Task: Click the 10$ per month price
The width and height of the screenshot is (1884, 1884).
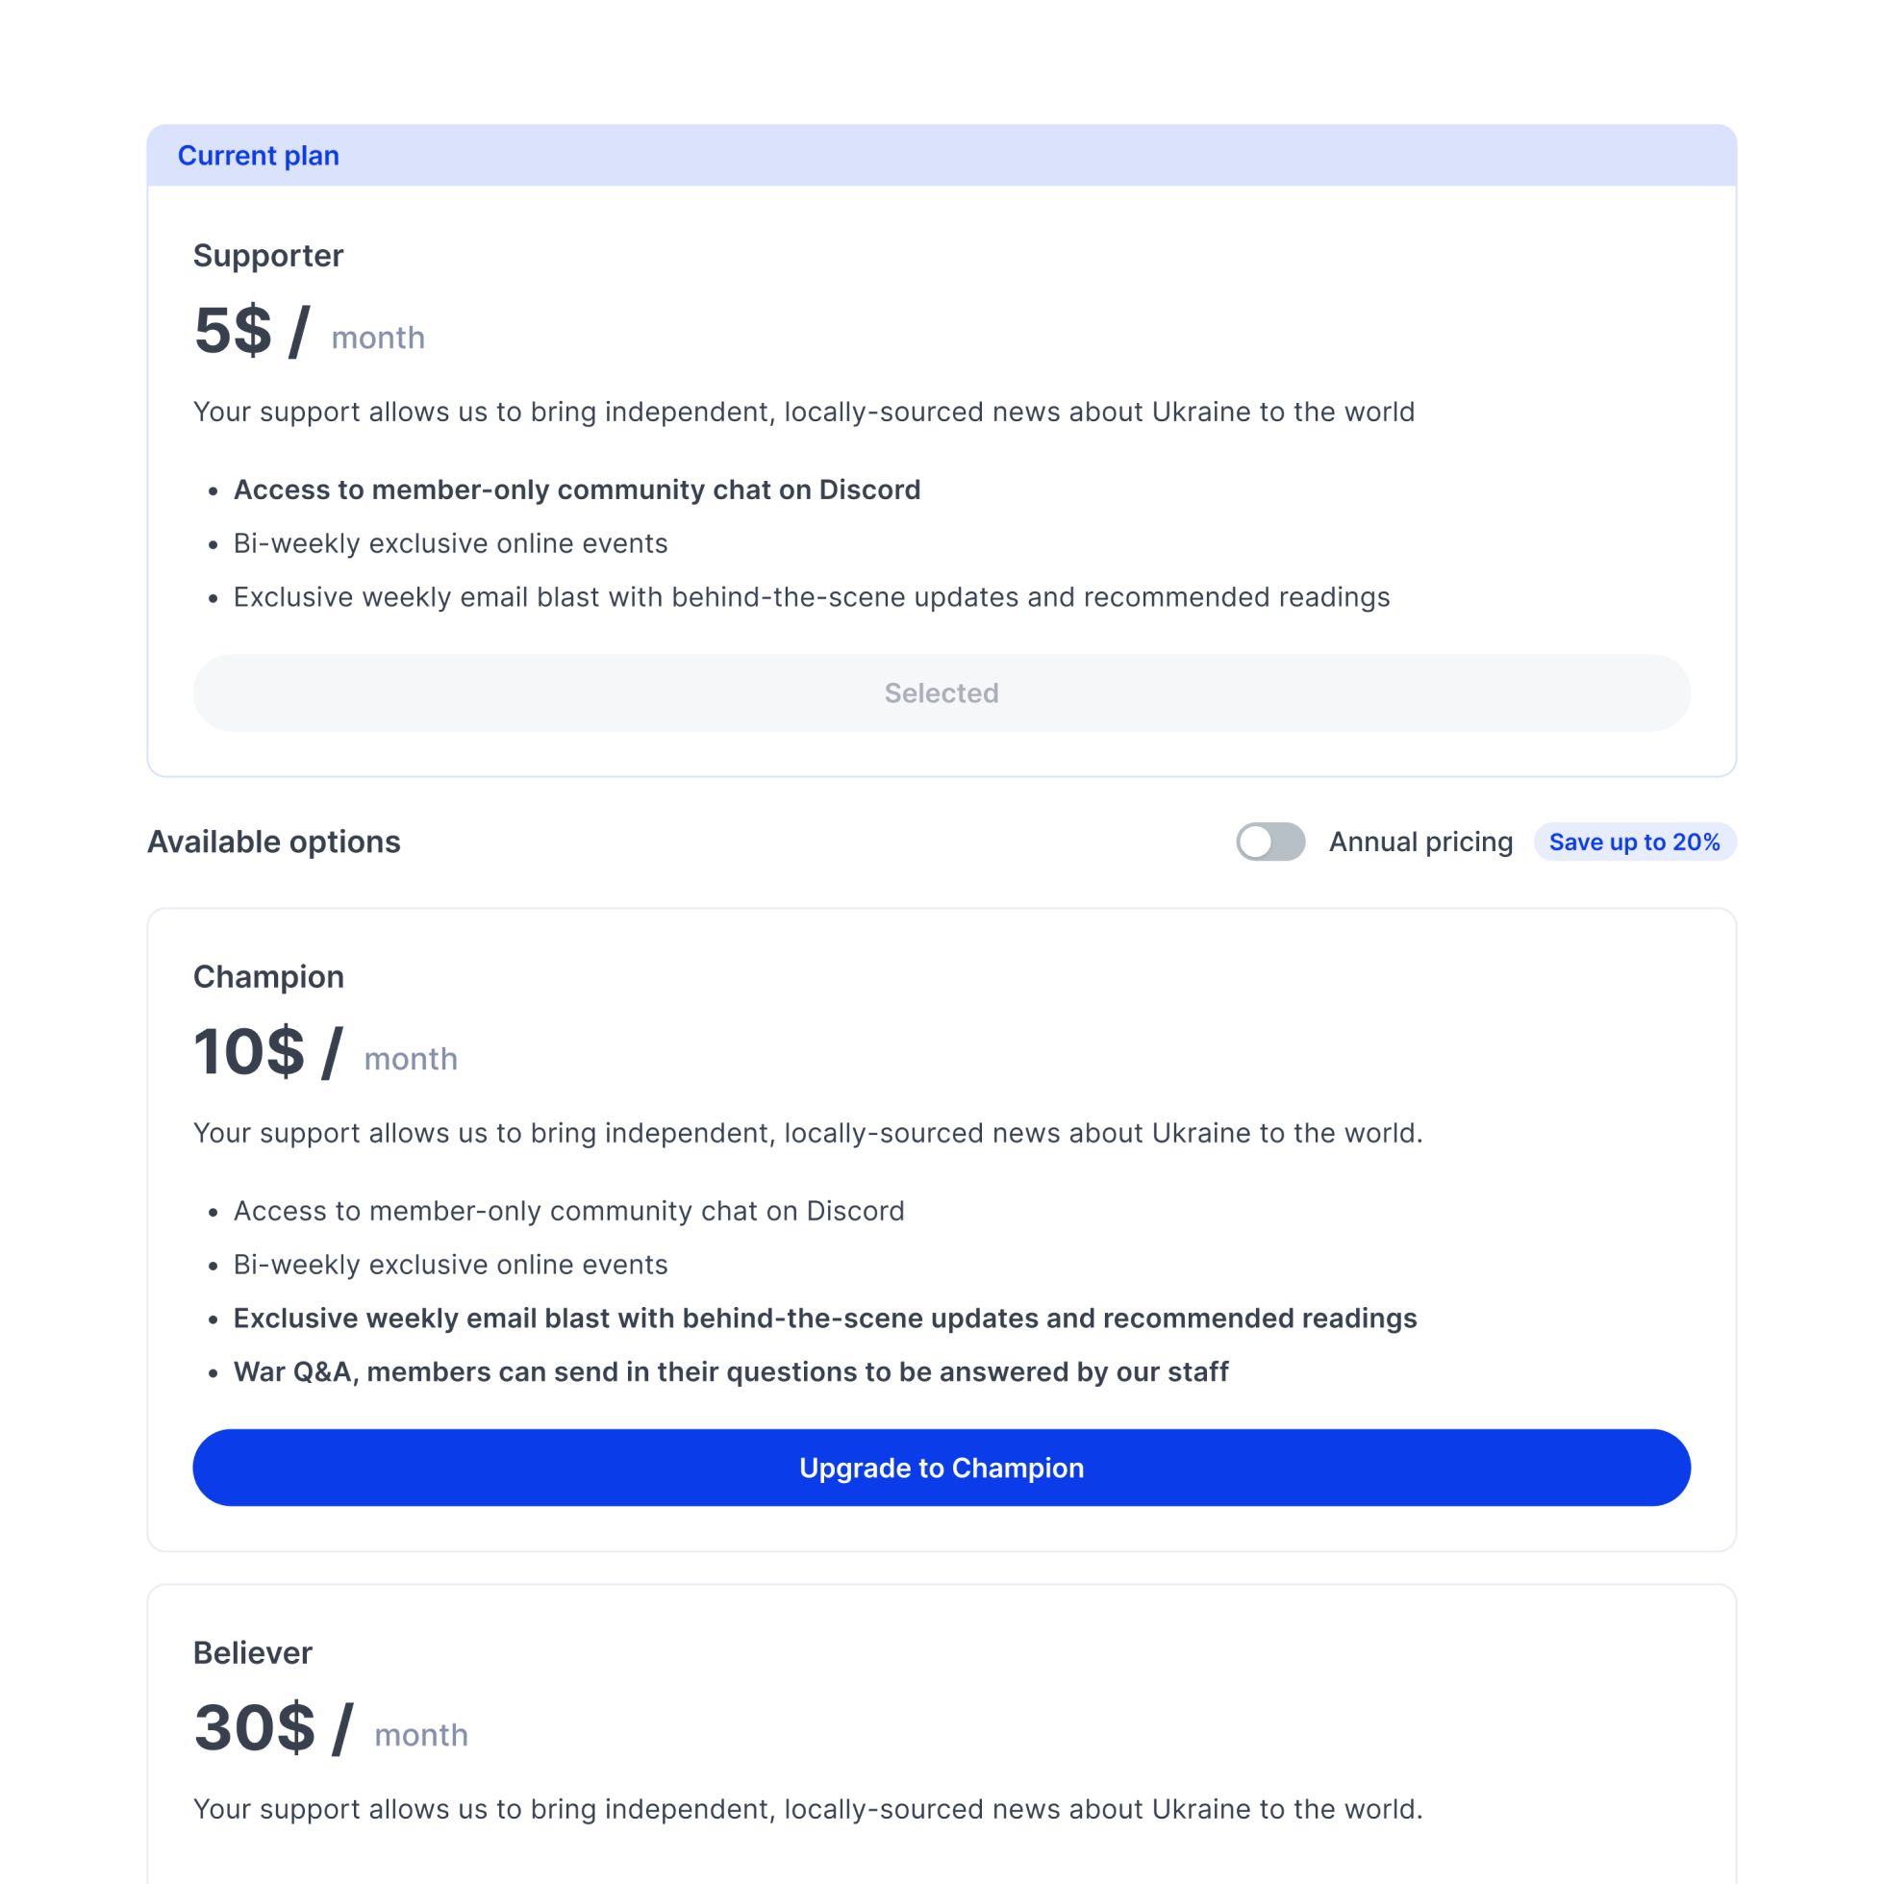Action: tap(325, 1053)
